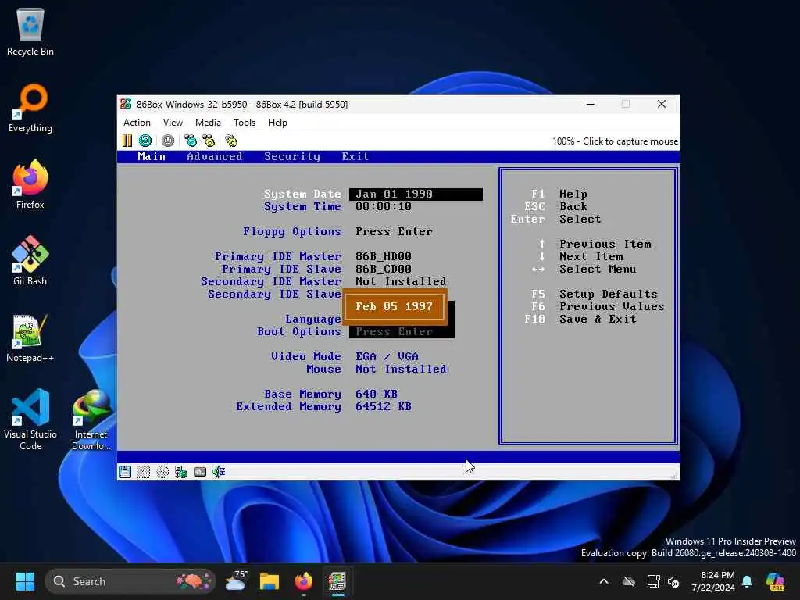Click the muted volume tray icon
The height and width of the screenshot is (600, 800).
click(x=674, y=581)
